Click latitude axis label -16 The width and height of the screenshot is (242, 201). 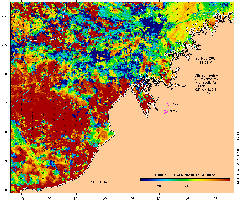(x=4, y=74)
